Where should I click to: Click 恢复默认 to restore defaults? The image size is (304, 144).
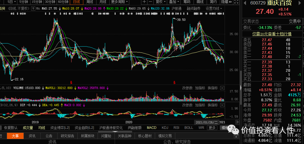(x=11, y=128)
